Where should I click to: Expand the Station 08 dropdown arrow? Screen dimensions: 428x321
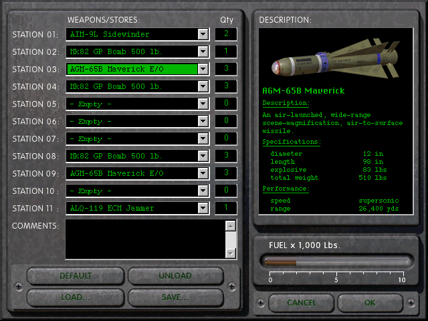point(203,156)
